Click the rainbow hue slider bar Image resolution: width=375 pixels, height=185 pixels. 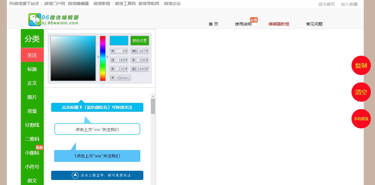tap(103, 58)
